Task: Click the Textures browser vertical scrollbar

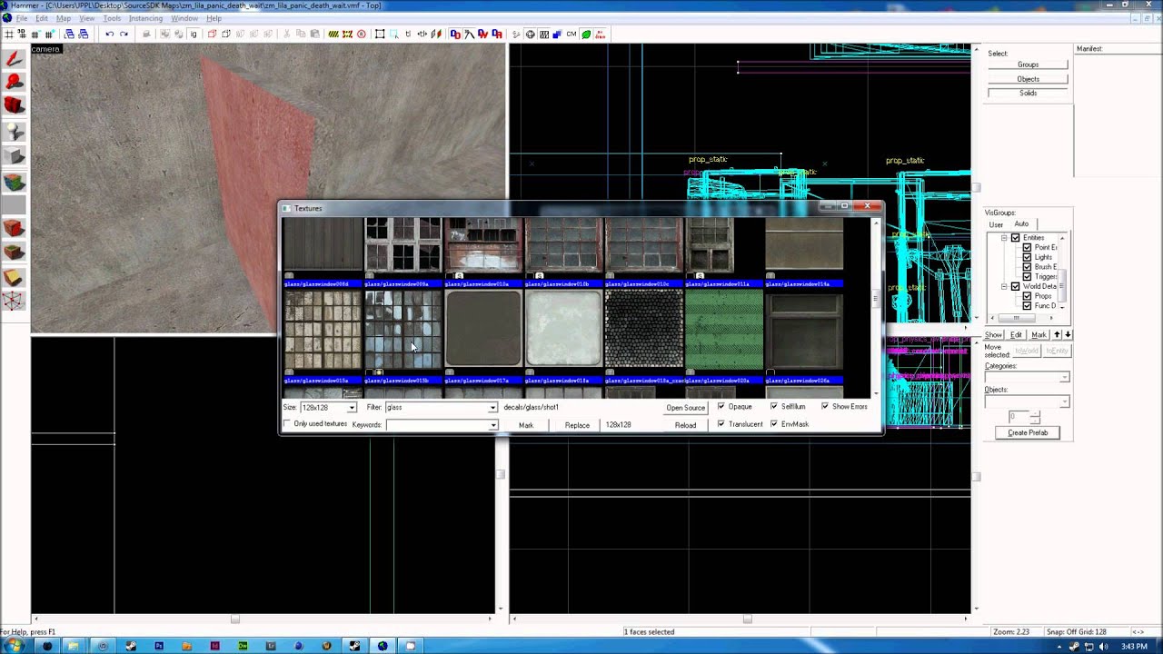Action: [876, 307]
